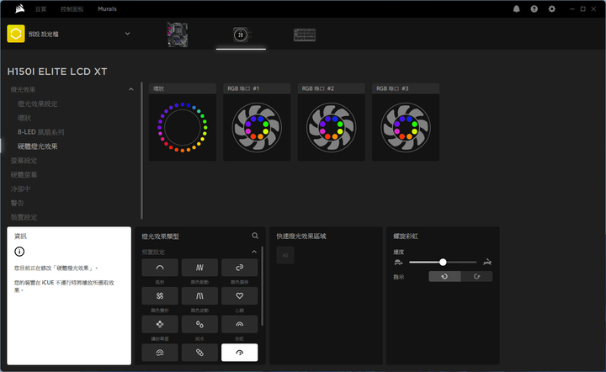Select 硬體燈光效果 hardware lighting item
This screenshot has height=372, width=606.
pyautogui.click(x=38, y=146)
